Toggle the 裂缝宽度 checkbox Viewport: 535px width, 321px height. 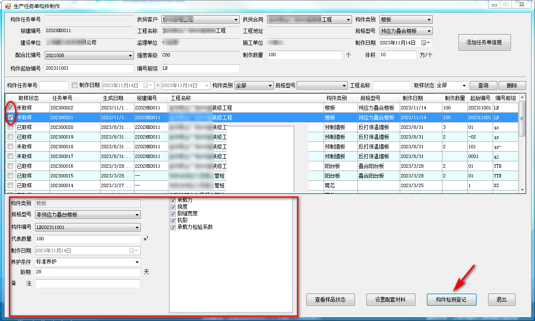point(173,214)
